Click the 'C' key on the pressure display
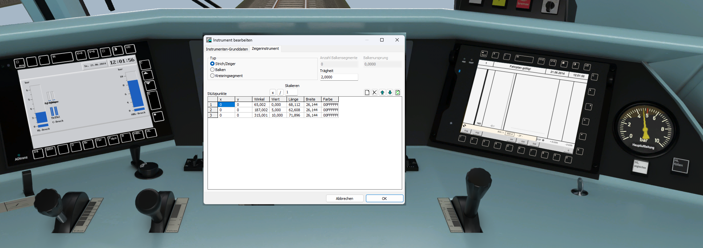Image resolution: width=703 pixels, height=248 pixels. (145, 64)
